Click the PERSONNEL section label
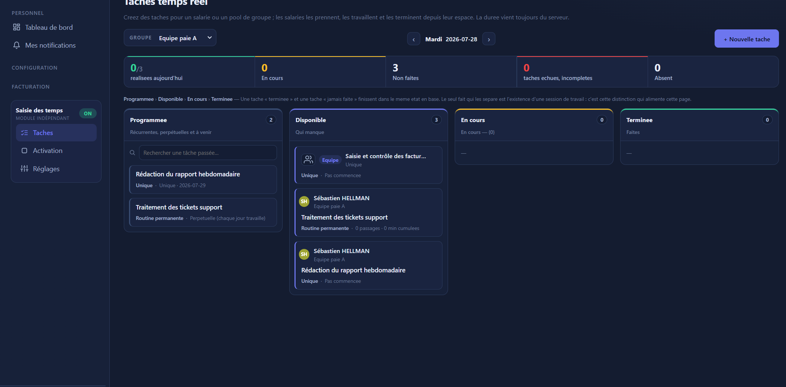This screenshot has height=387, width=786. pyautogui.click(x=28, y=13)
